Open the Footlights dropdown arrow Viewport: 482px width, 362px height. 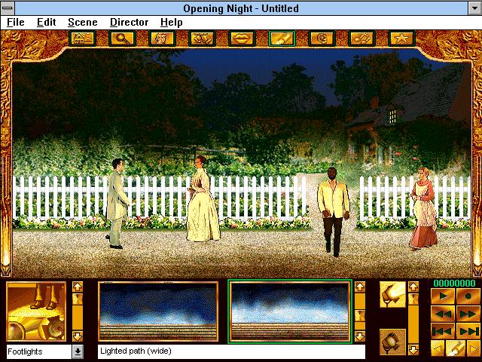click(78, 351)
